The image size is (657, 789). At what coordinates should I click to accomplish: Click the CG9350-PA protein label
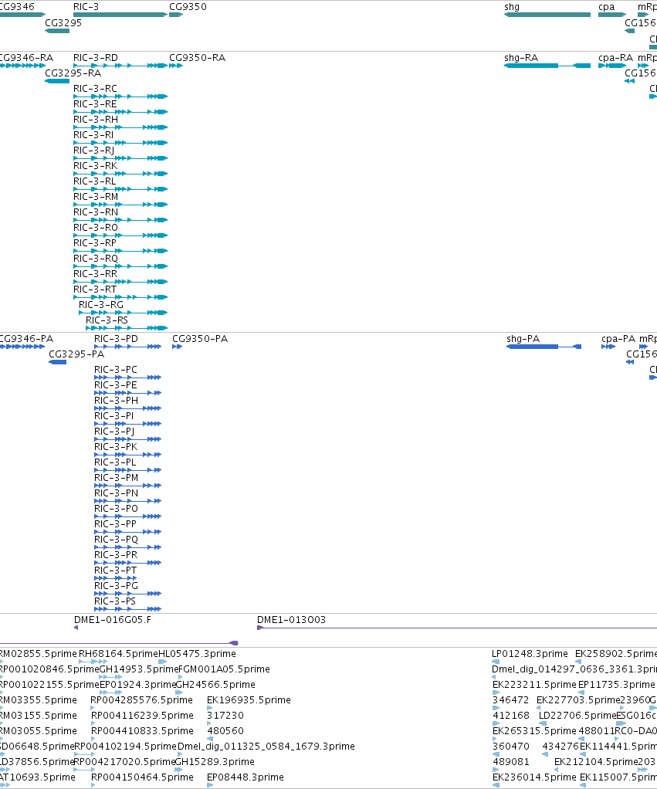(x=200, y=339)
